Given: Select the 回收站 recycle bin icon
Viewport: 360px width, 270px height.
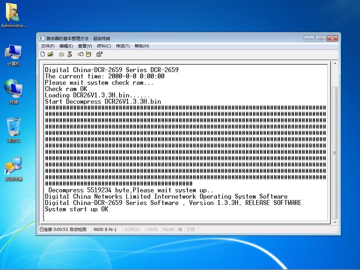Looking at the screenshot, I should (x=13, y=130).
